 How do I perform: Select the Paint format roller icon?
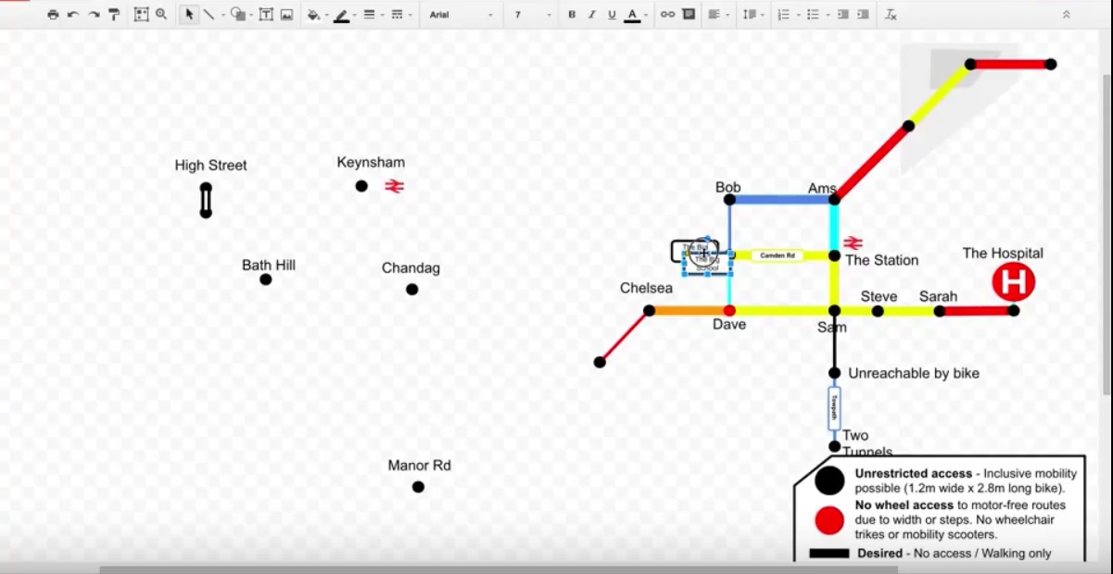pos(114,15)
